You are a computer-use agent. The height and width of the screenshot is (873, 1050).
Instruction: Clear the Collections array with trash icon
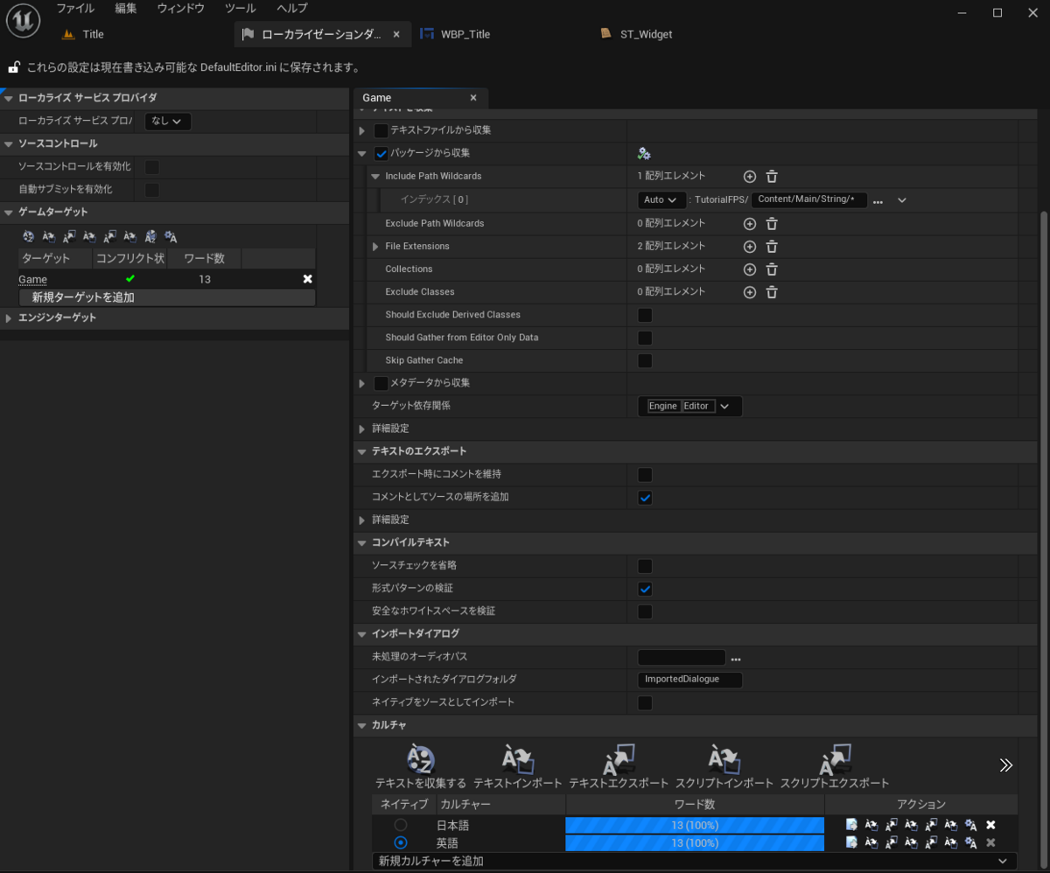click(x=772, y=269)
